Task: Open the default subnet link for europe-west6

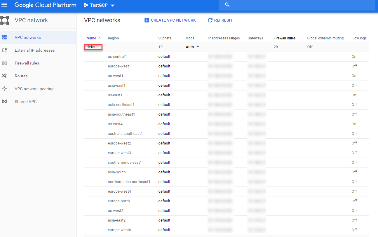Action: click(x=164, y=230)
